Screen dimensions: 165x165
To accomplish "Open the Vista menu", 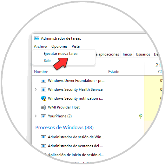I will 76,46.
